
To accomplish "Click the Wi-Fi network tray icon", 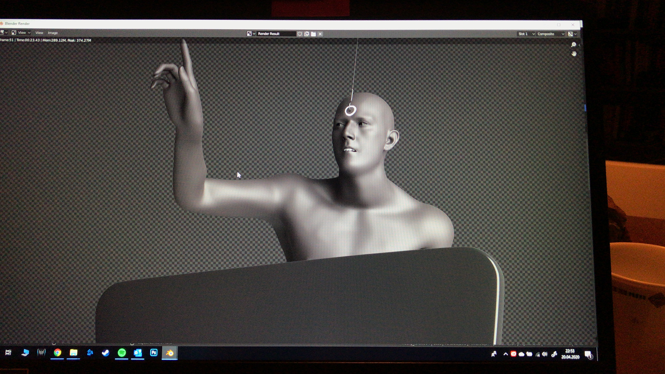I will click(x=538, y=354).
